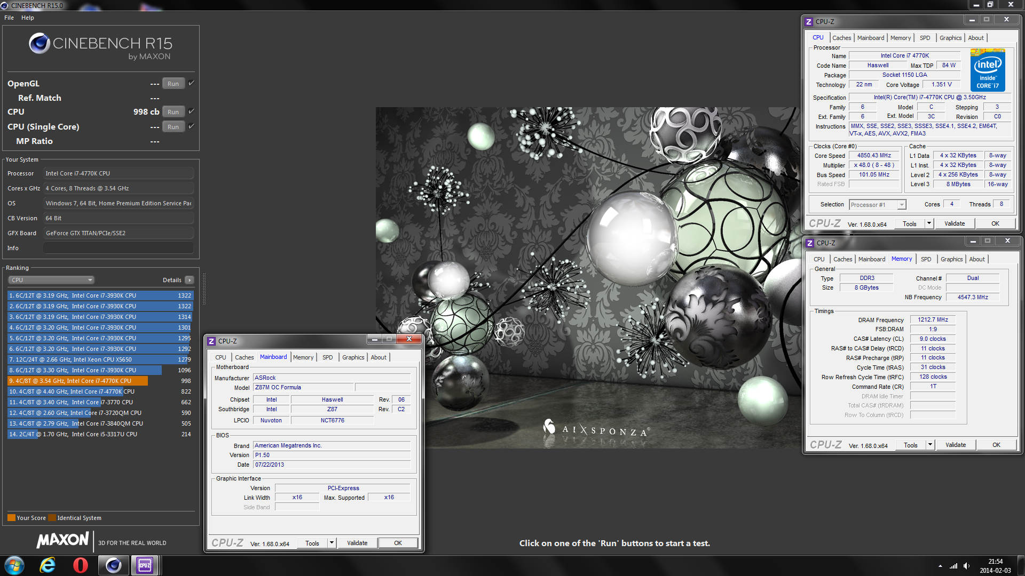Select ranking row 10 i7-4770K 4.40 GHz
Image resolution: width=1025 pixels, height=576 pixels.
coord(100,391)
